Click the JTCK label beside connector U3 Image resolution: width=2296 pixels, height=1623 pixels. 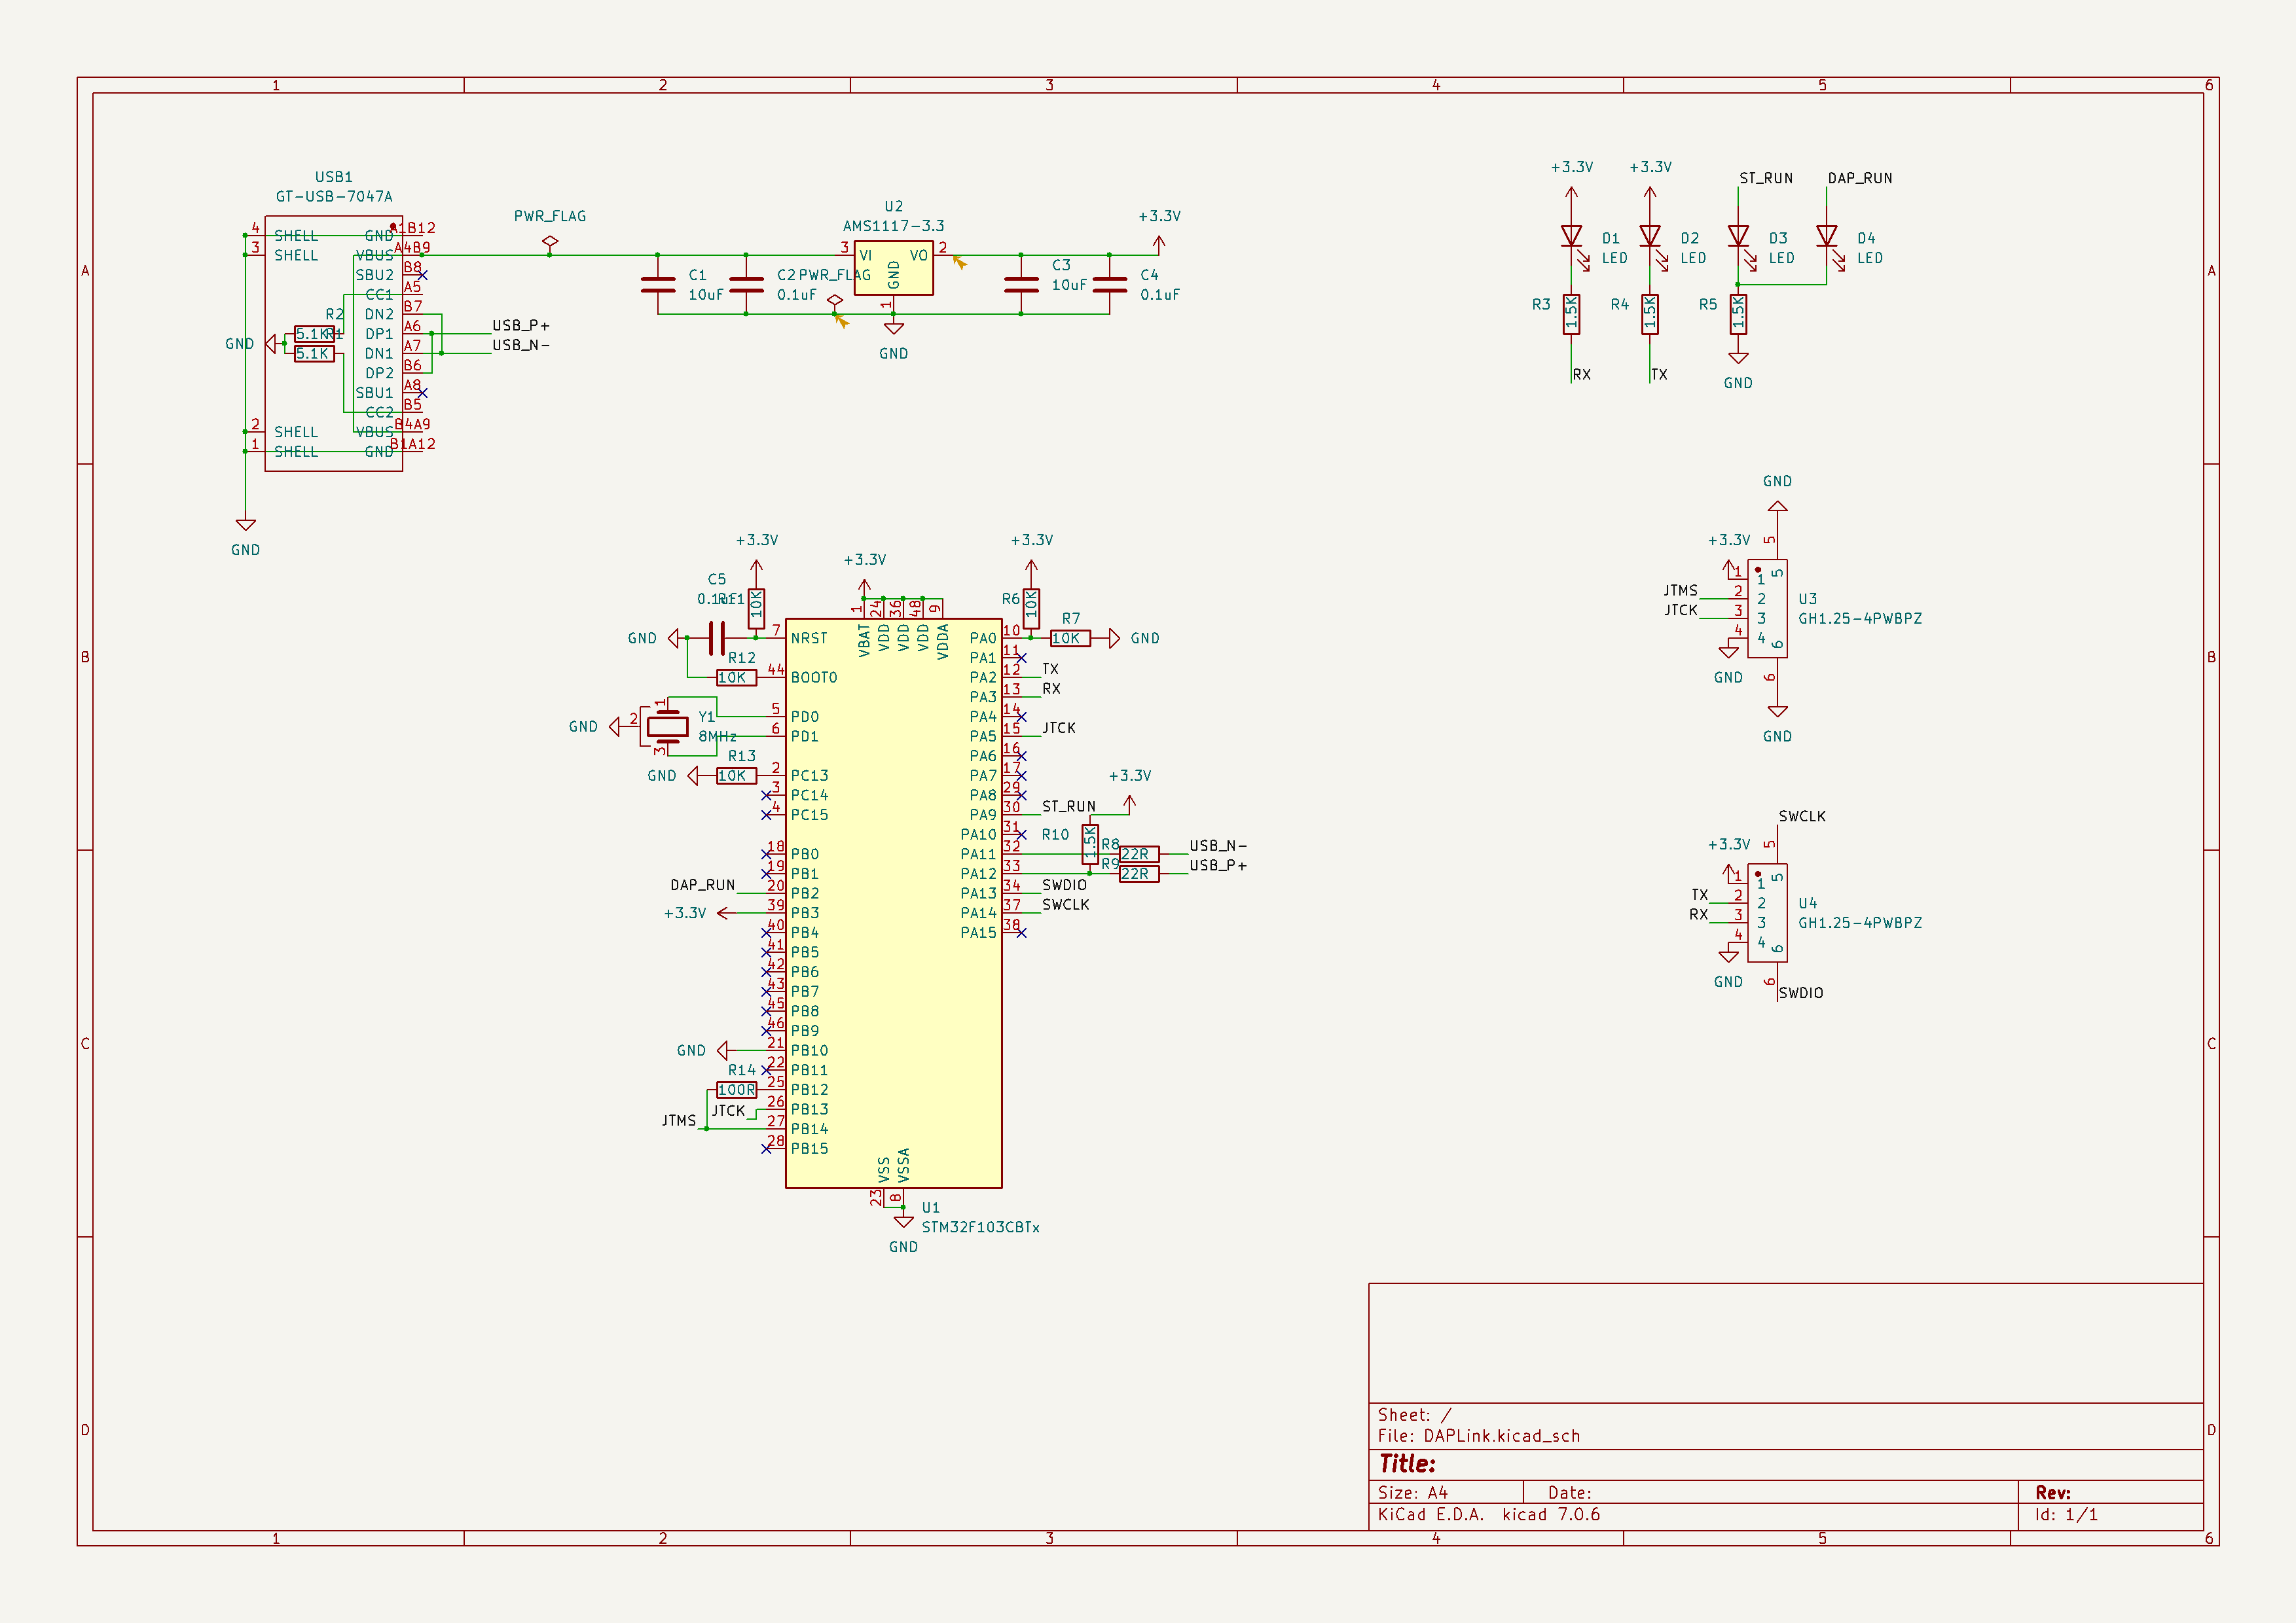(1681, 610)
